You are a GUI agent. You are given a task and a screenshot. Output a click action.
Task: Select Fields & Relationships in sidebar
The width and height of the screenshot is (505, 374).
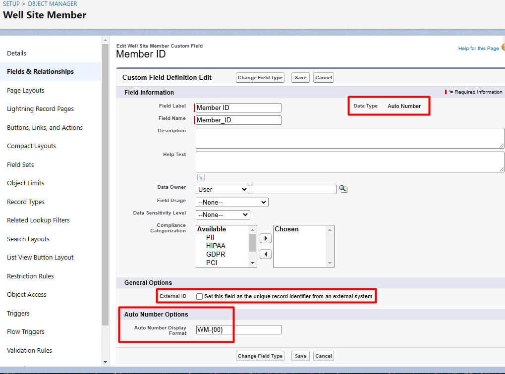click(41, 72)
